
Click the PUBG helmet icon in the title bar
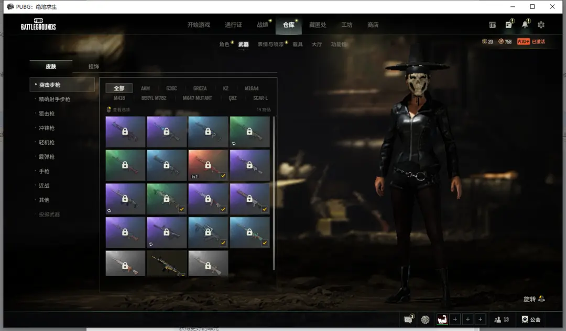10,6
